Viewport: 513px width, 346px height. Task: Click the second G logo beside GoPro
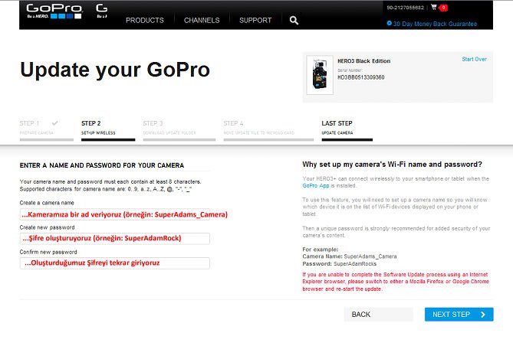(x=102, y=11)
